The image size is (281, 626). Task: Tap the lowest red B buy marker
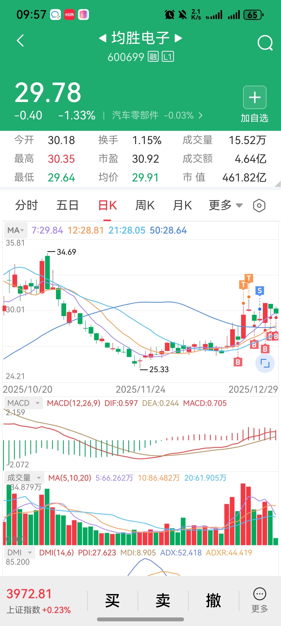(238, 362)
